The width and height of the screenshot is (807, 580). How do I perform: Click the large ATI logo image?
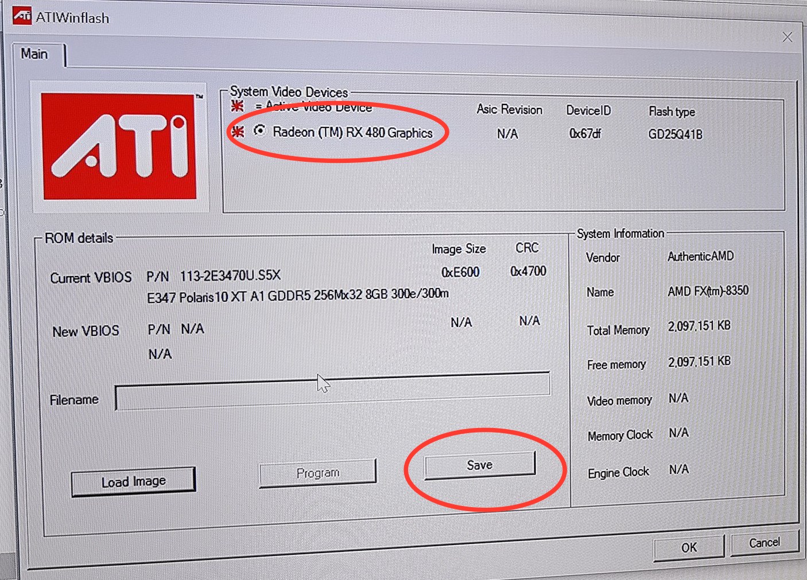tap(120, 147)
